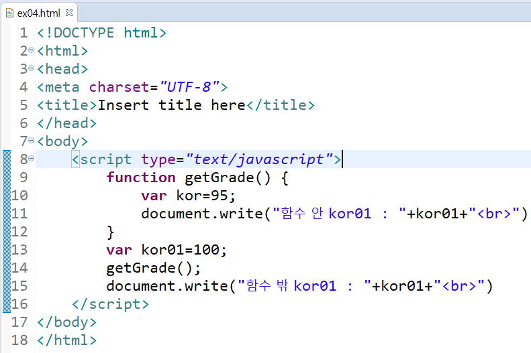Click the </script> closing tag on line 16
Viewport: 531px width, 353px height.
110,304
